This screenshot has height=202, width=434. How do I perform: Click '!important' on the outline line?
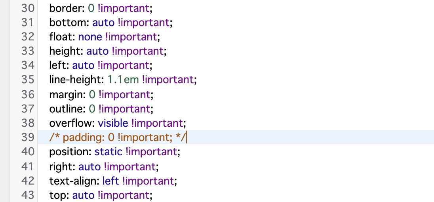tap(125, 109)
